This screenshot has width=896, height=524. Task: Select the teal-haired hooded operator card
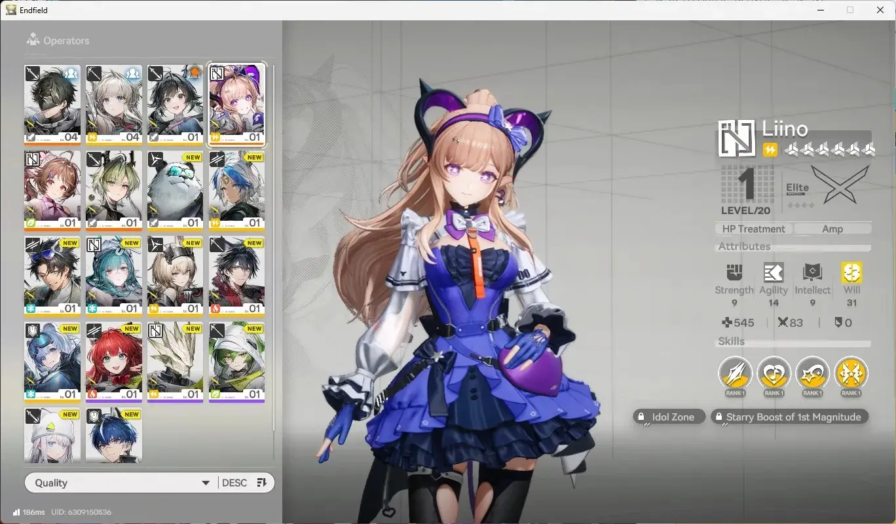click(x=114, y=276)
